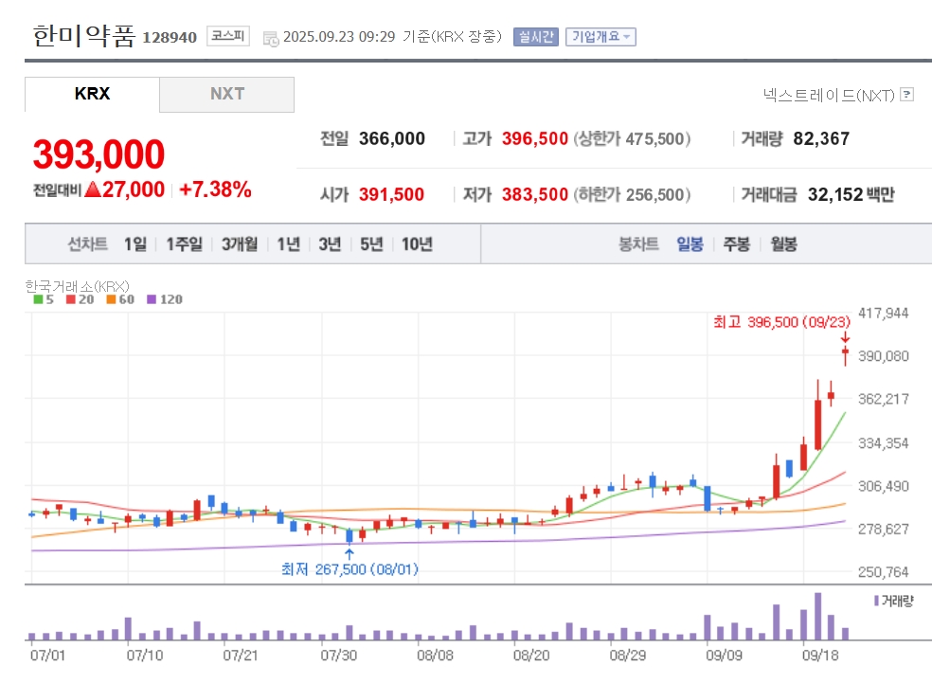932x684 pixels.
Task: Switch to the NXT tab
Action: 227,94
